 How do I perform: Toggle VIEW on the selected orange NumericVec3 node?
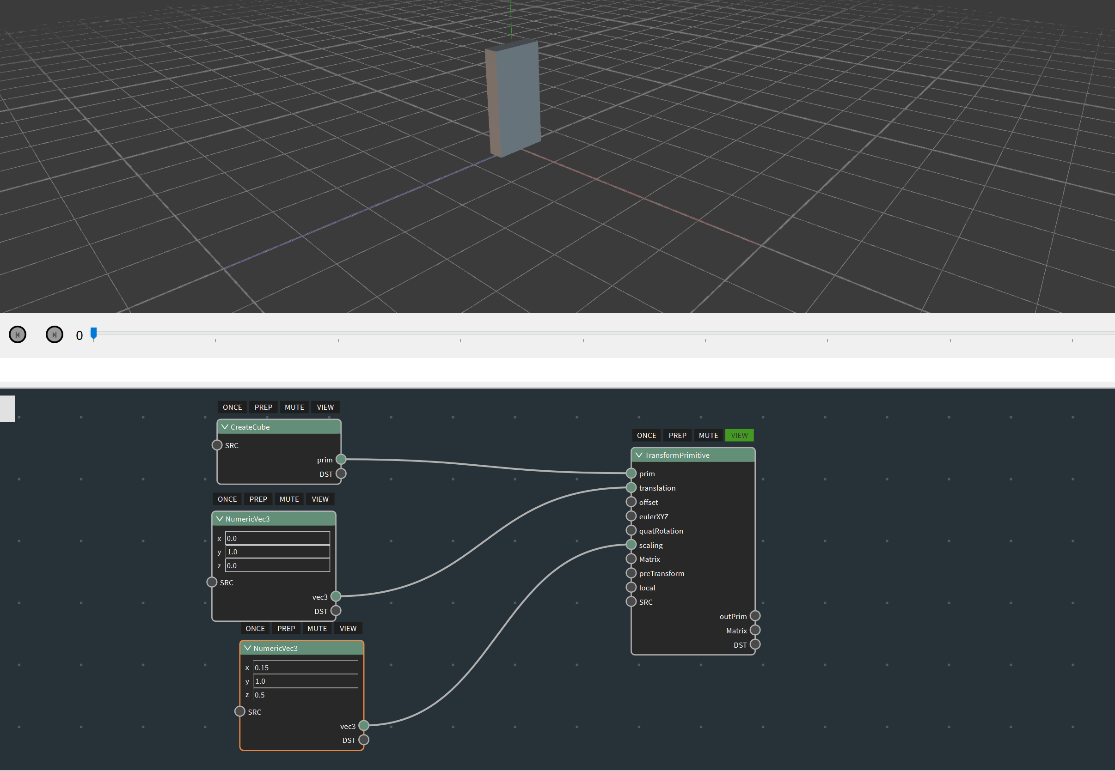(x=348, y=629)
